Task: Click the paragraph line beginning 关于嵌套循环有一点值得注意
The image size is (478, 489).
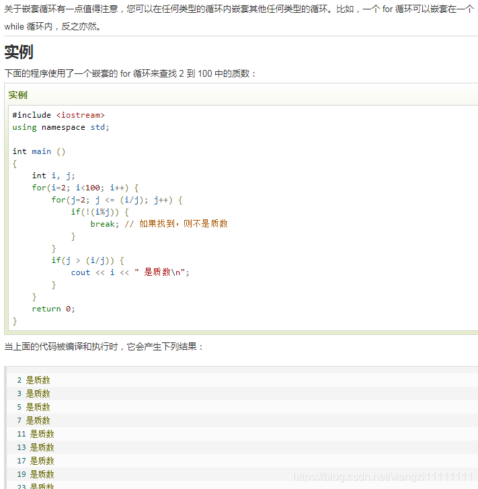Action: click(239, 9)
